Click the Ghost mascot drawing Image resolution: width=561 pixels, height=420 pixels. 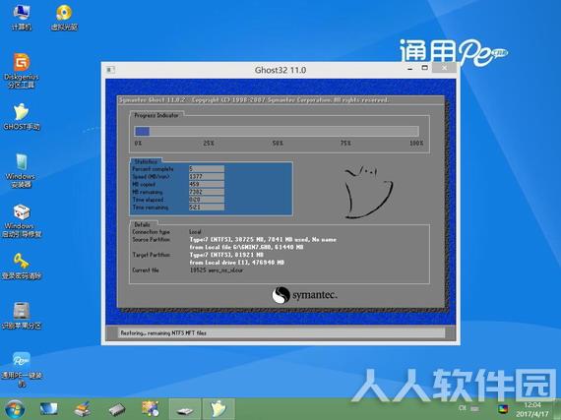(x=368, y=192)
